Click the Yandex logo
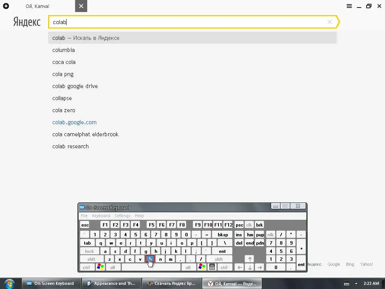This screenshot has width=385, height=289. coord(27,22)
